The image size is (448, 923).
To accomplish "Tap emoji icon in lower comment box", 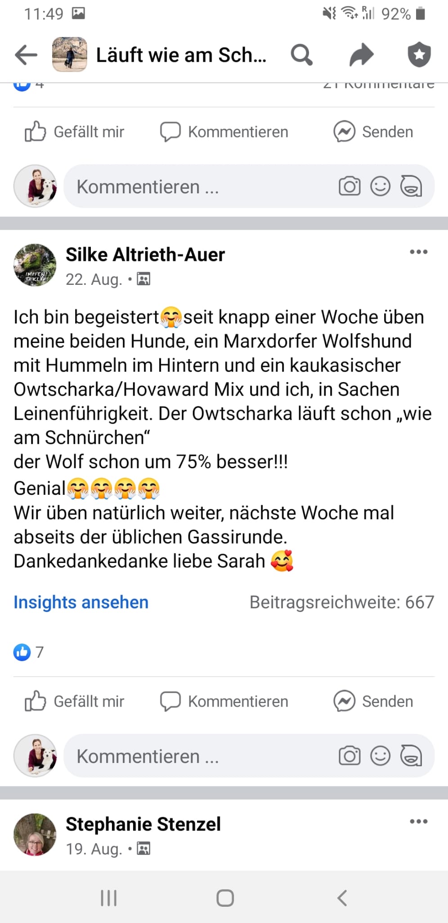I will point(380,756).
